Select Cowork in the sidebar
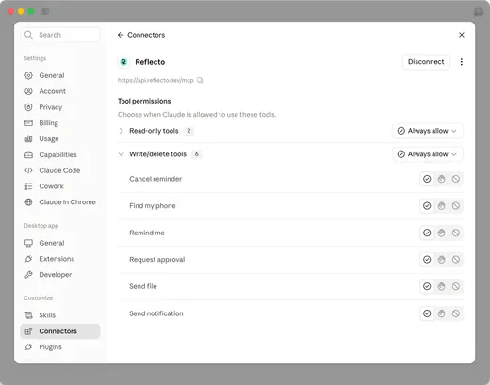This screenshot has height=385, width=490. [60, 186]
